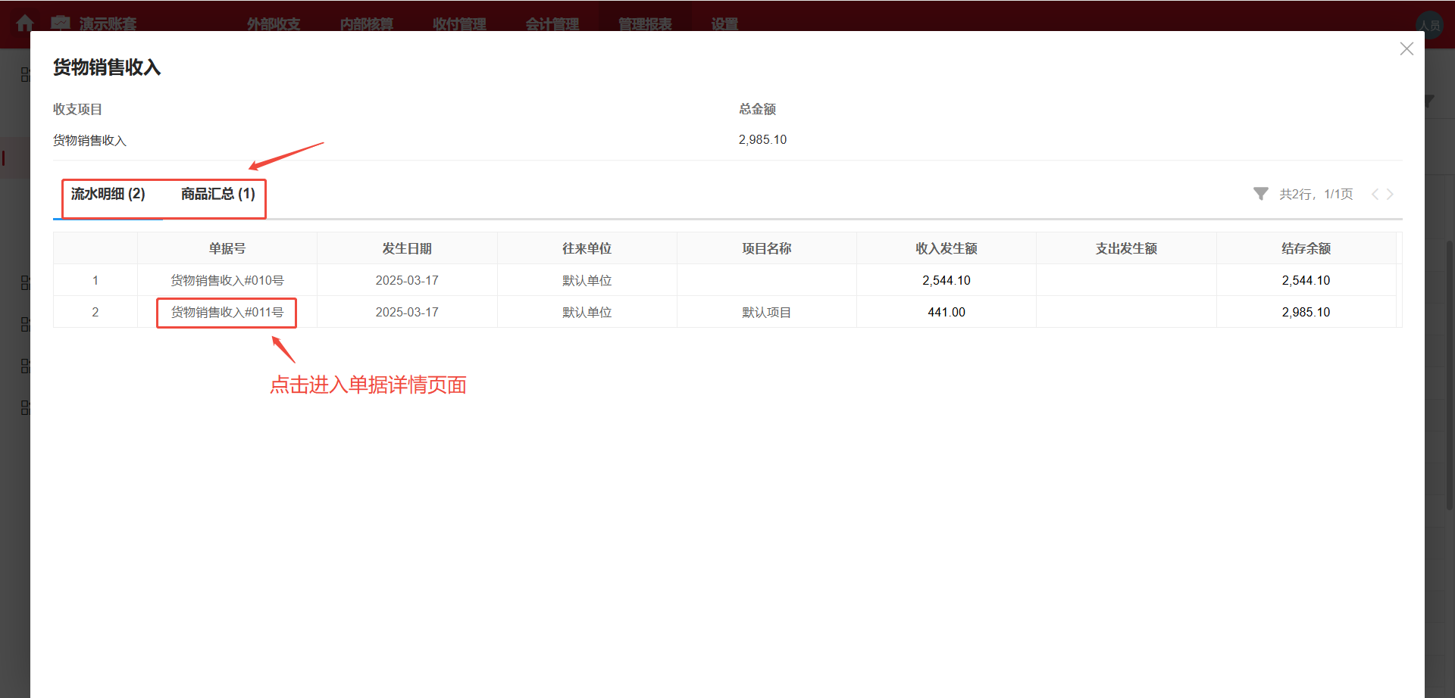Open the 人员 user avatar menu
Screen dimensions: 1455x698
coord(1431,23)
